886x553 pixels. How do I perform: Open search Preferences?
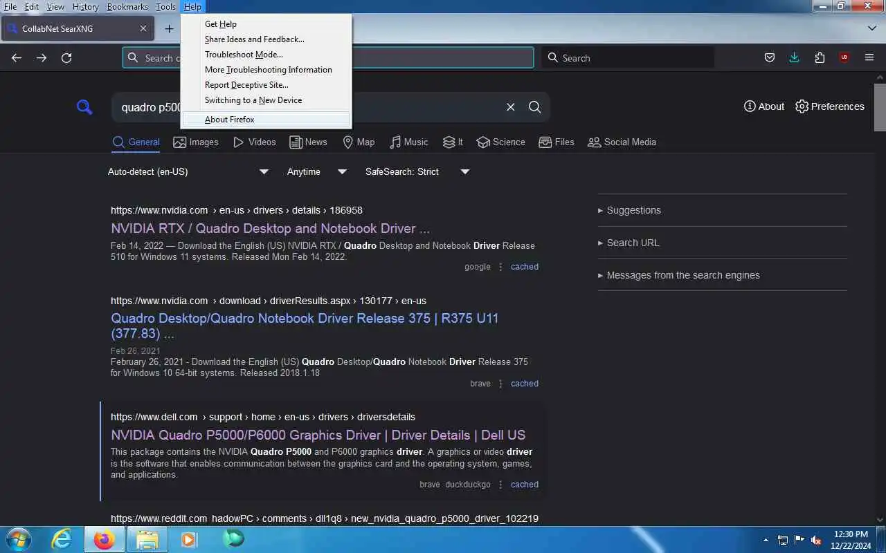tap(830, 106)
